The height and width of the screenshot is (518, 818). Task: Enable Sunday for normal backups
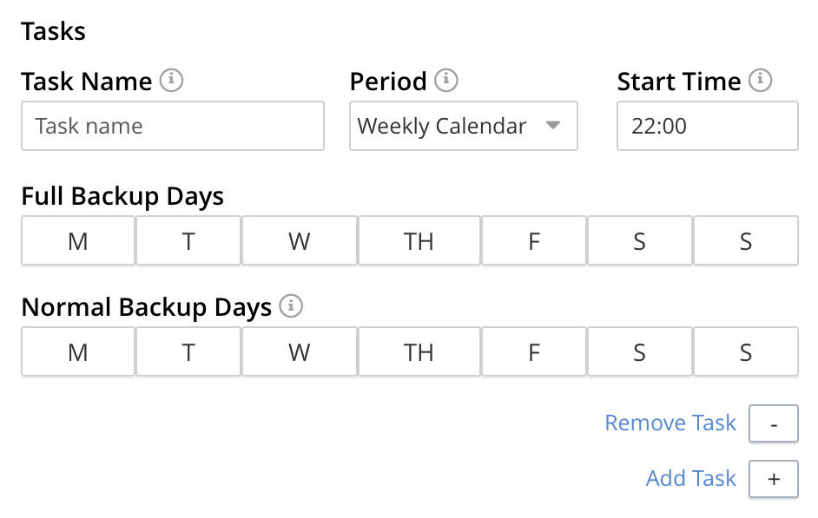click(746, 351)
